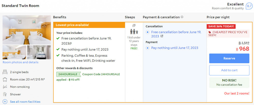Click the Add to cart button
The height and width of the screenshot is (105, 254).
pyautogui.click(x=229, y=70)
